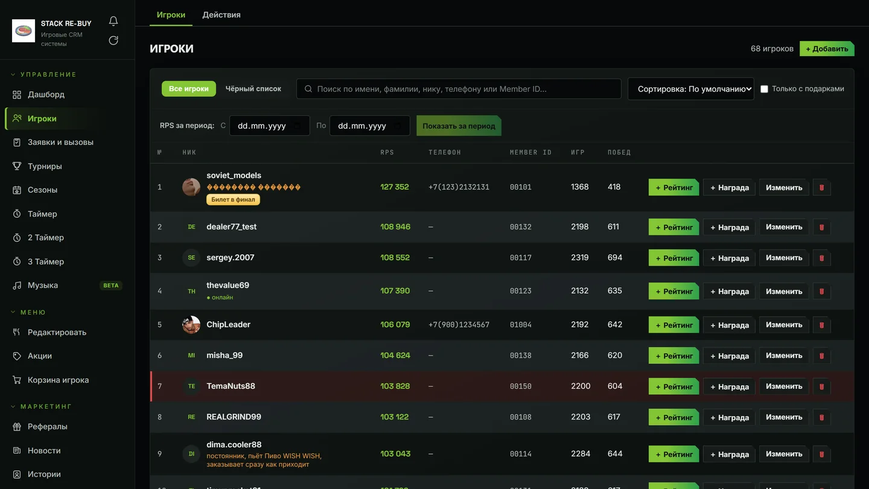869x489 pixels.
Task: Collapse the 'Управление' sidebar section
Action: tap(44, 74)
